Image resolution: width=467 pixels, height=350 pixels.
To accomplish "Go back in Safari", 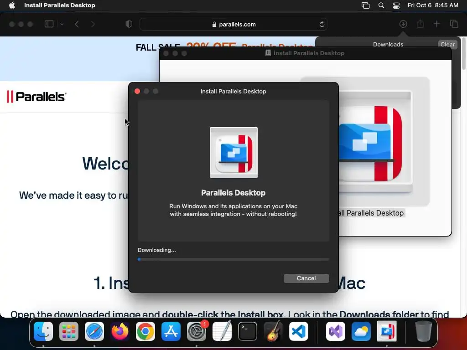I will coord(77,24).
